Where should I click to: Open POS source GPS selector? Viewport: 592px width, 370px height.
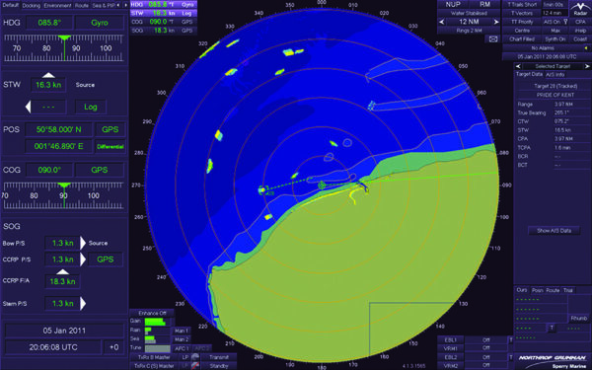click(x=110, y=129)
